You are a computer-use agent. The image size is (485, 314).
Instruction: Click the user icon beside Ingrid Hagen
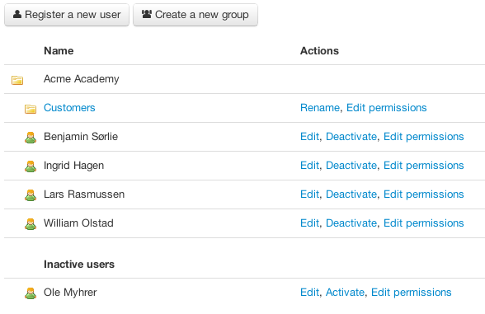pos(31,166)
